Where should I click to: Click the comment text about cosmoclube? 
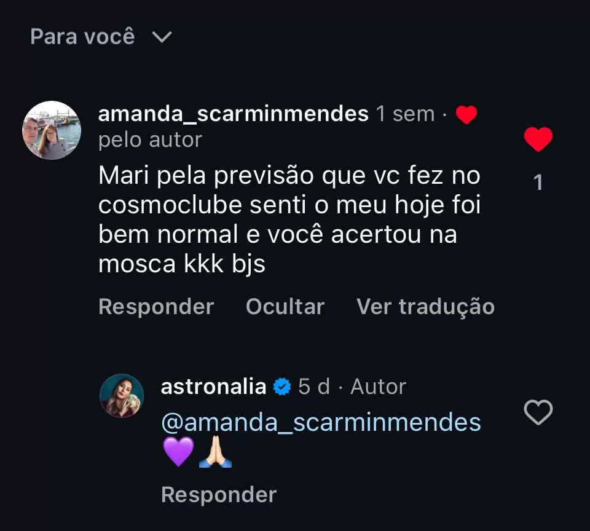(289, 219)
